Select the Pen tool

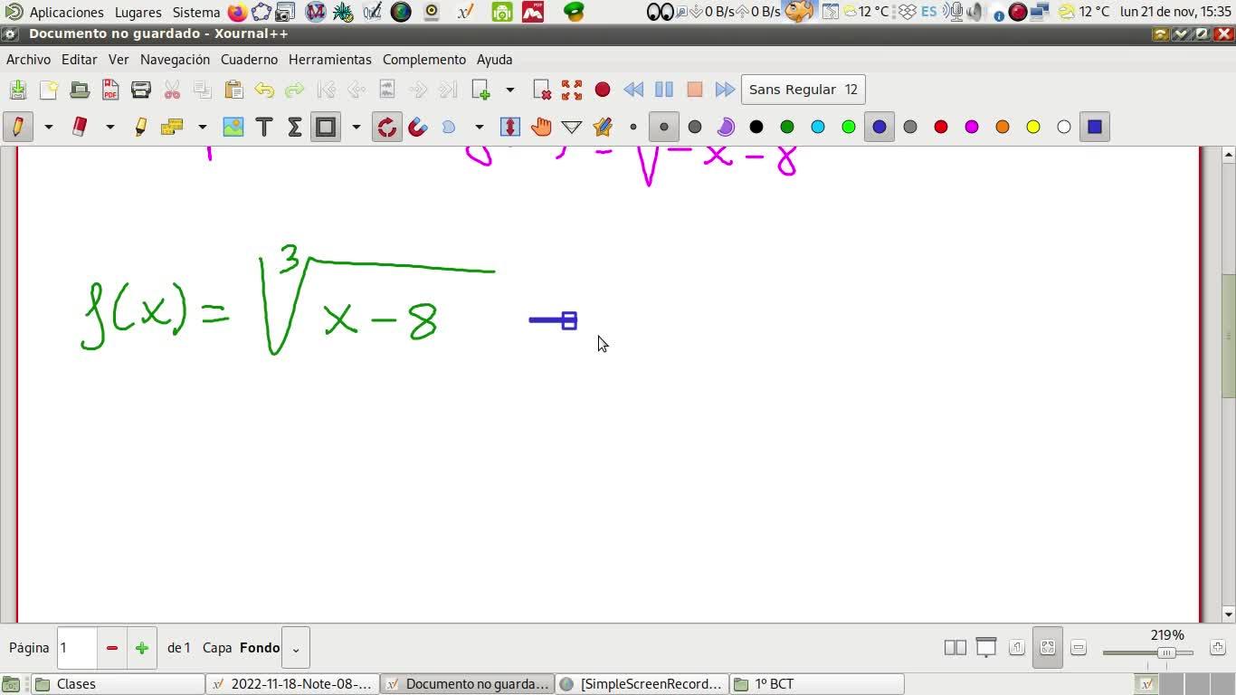[17, 127]
